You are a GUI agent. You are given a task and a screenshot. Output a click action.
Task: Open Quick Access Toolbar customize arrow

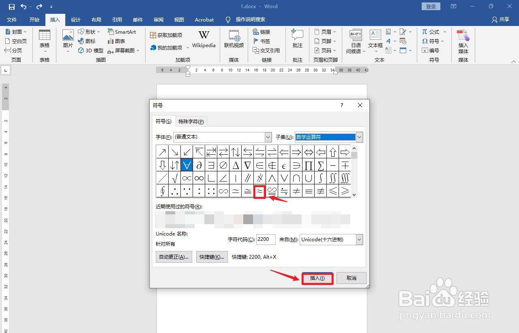[x=51, y=7]
